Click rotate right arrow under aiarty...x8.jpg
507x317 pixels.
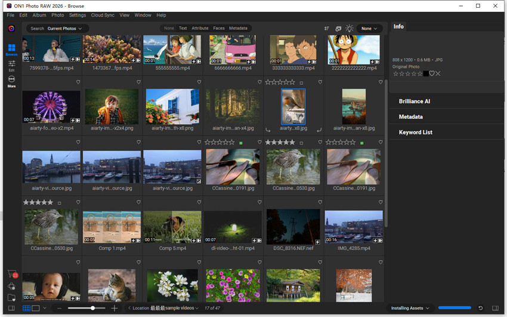(319, 130)
